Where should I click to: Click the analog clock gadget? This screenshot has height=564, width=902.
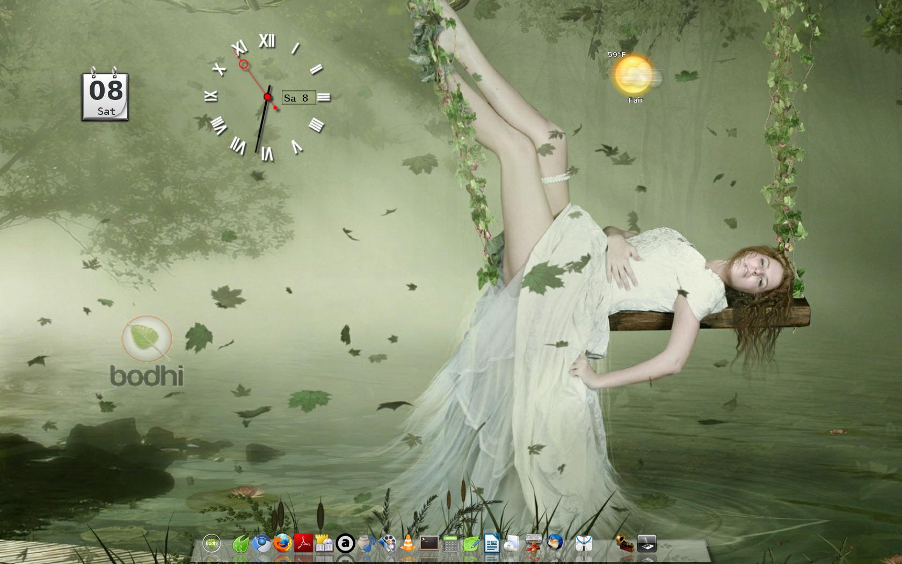coord(267,97)
